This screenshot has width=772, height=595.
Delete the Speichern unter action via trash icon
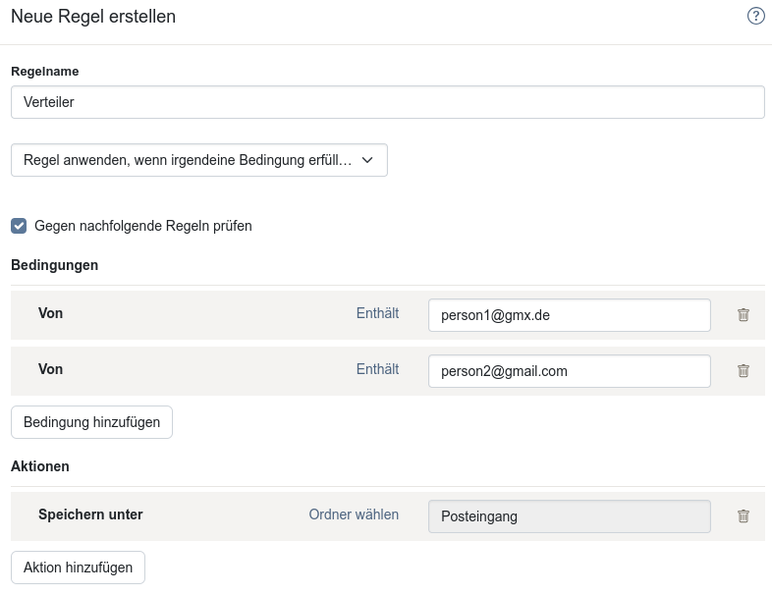click(744, 516)
